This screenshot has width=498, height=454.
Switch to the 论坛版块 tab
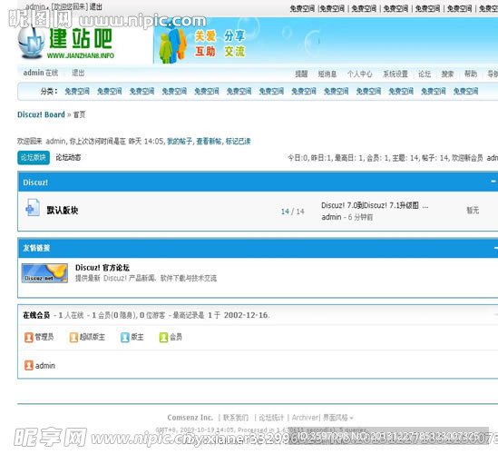[x=34, y=157]
